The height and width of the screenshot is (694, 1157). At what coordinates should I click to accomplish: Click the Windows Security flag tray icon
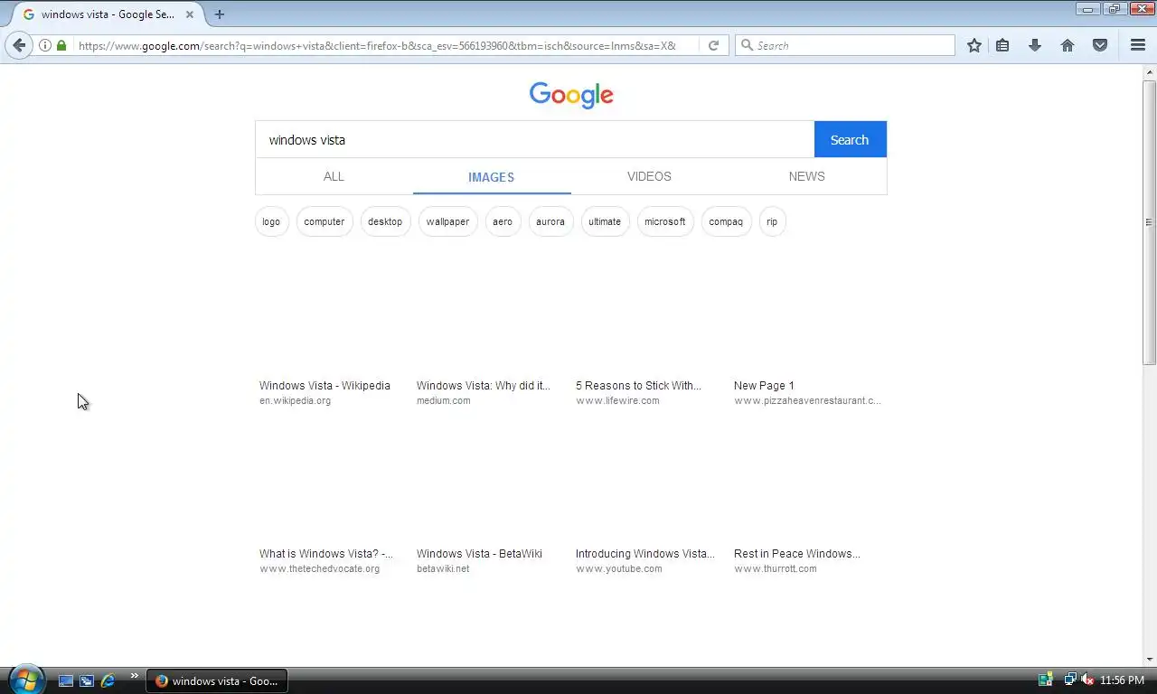1046,680
